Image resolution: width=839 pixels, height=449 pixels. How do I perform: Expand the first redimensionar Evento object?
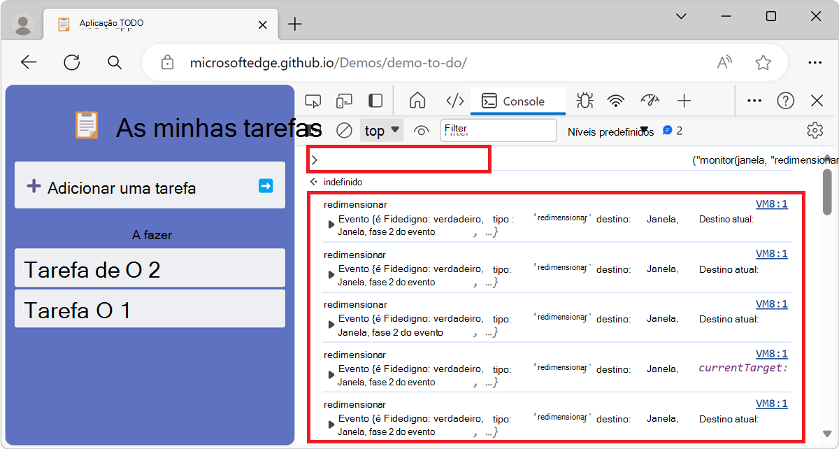point(330,224)
